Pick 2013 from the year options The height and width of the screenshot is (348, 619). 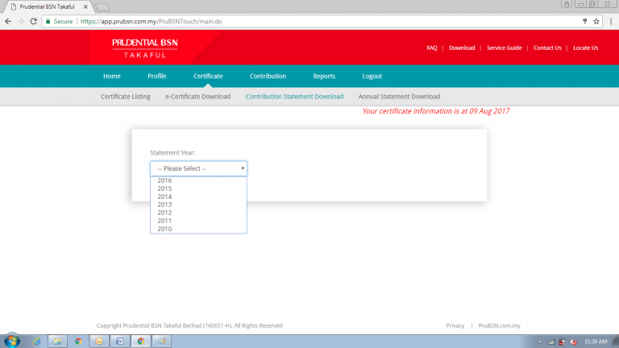pyautogui.click(x=165, y=205)
